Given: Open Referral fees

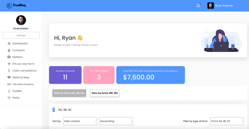Looking at the screenshot, I should click(21, 77).
